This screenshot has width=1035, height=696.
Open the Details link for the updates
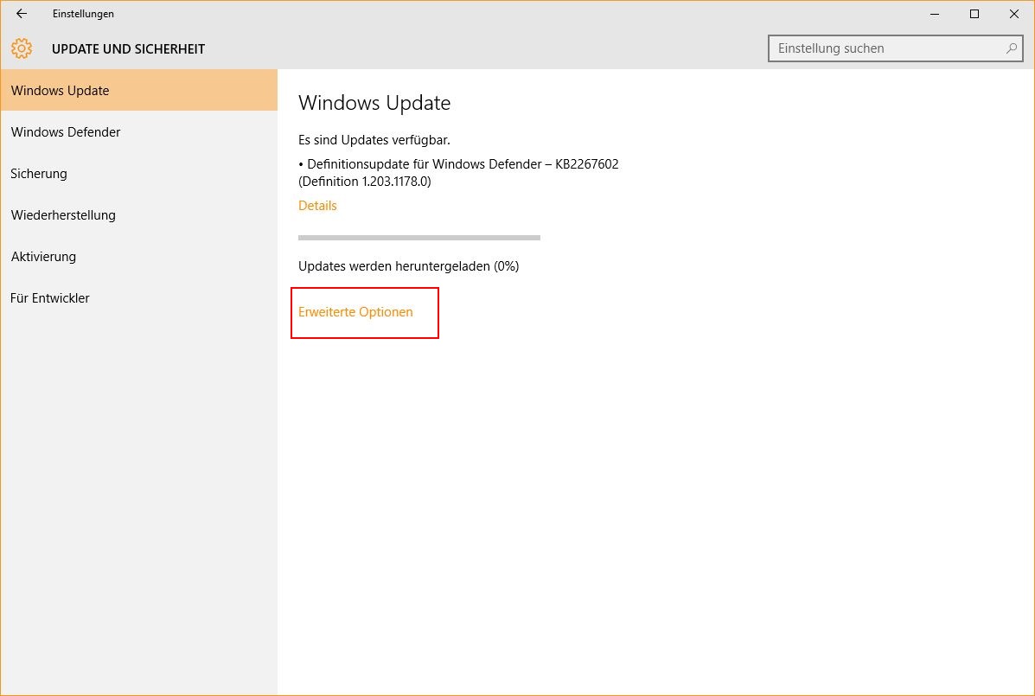[x=317, y=206]
